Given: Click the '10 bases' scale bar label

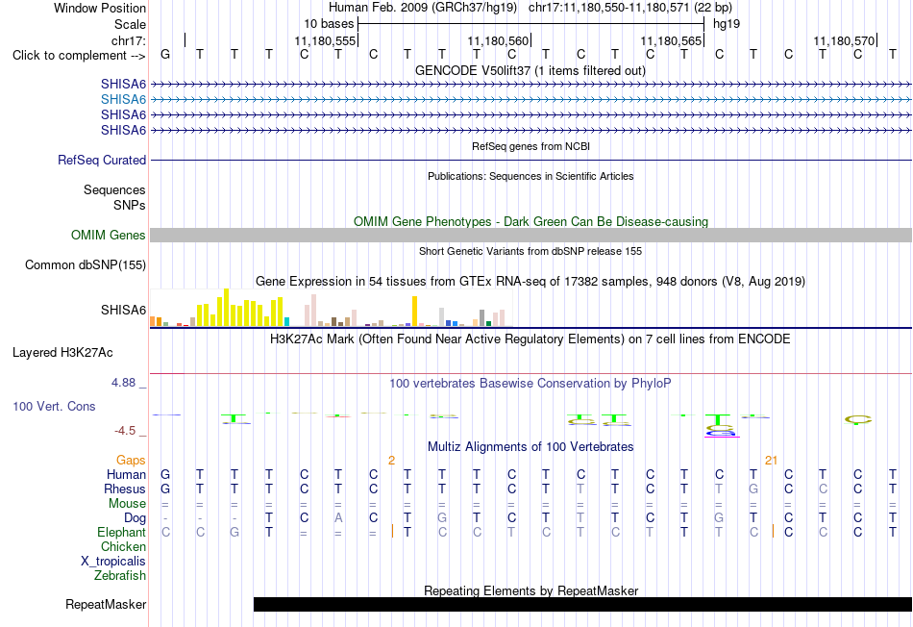Looking at the screenshot, I should point(329,24).
